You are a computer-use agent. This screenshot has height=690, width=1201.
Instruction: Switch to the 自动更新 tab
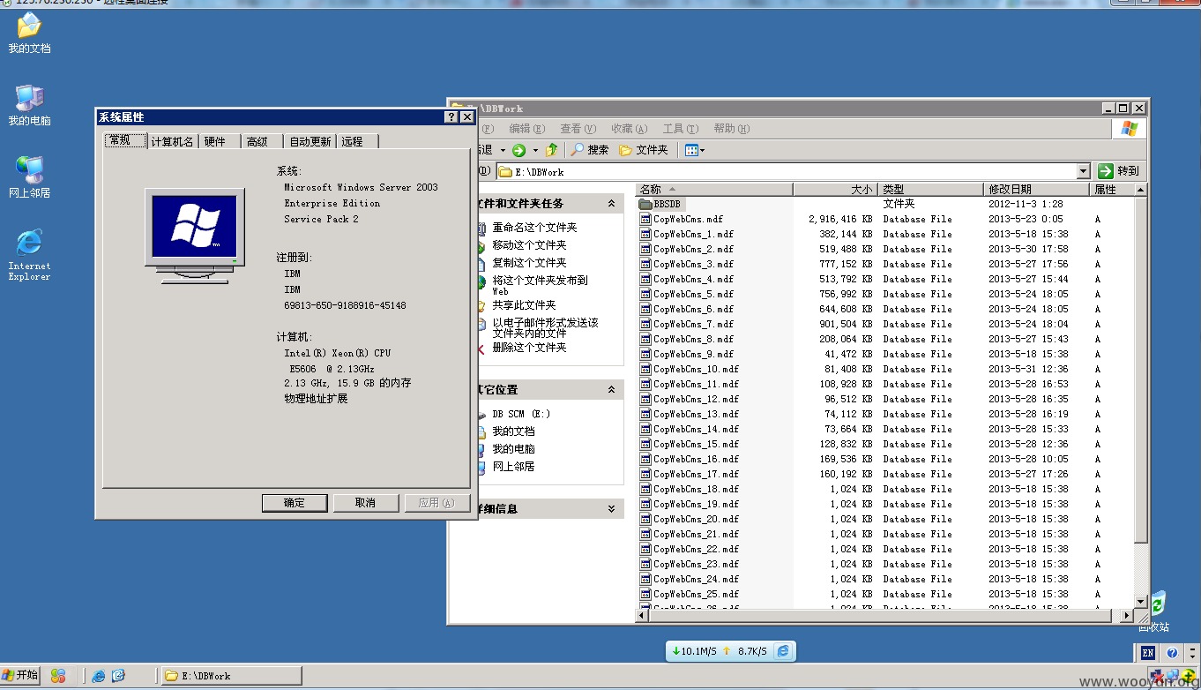pos(310,141)
